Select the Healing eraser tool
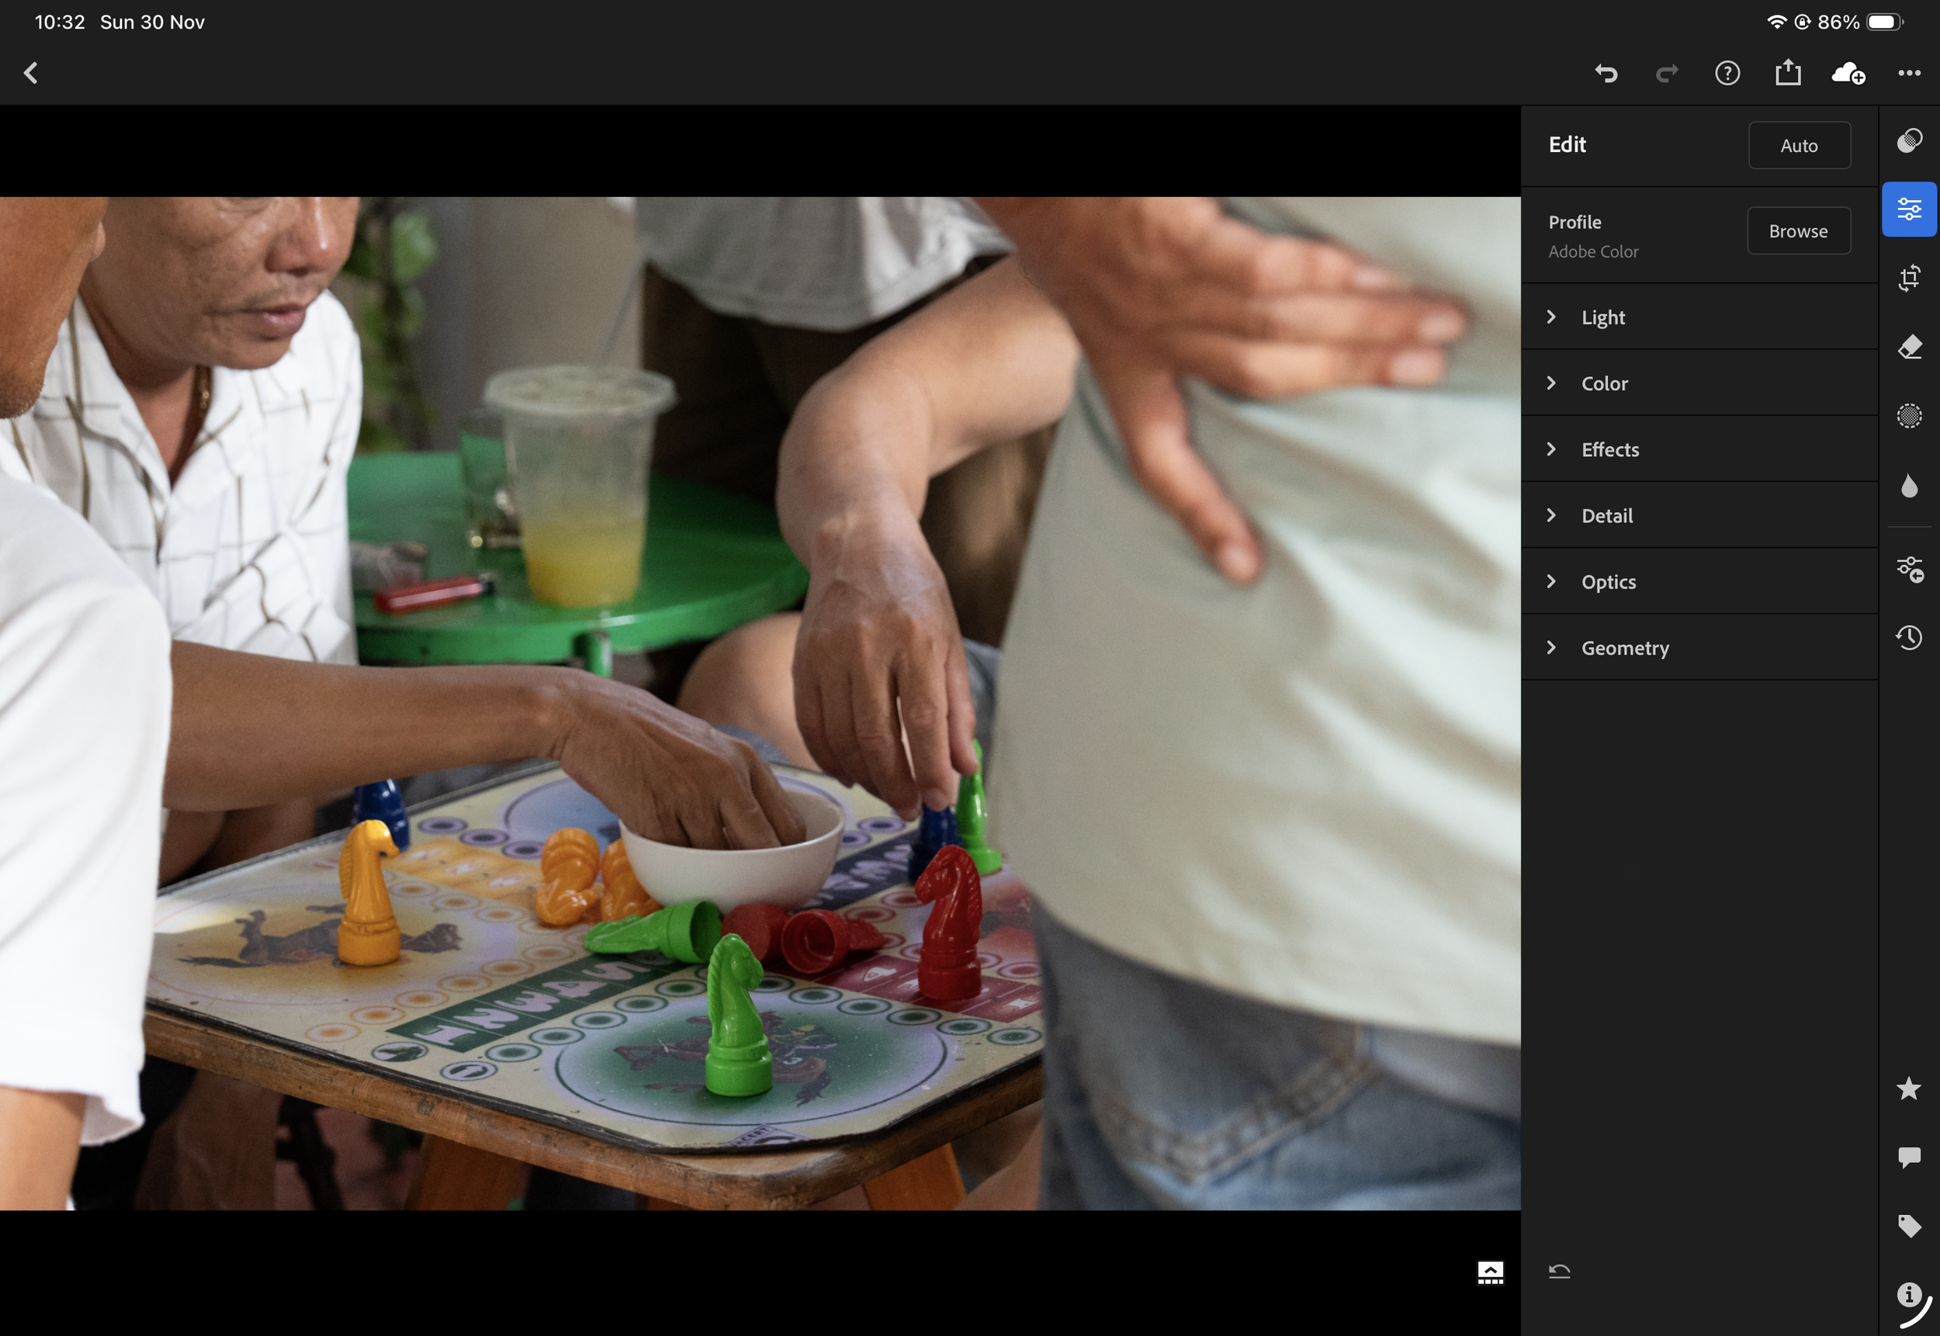The height and width of the screenshot is (1336, 1940). pos(1908,347)
